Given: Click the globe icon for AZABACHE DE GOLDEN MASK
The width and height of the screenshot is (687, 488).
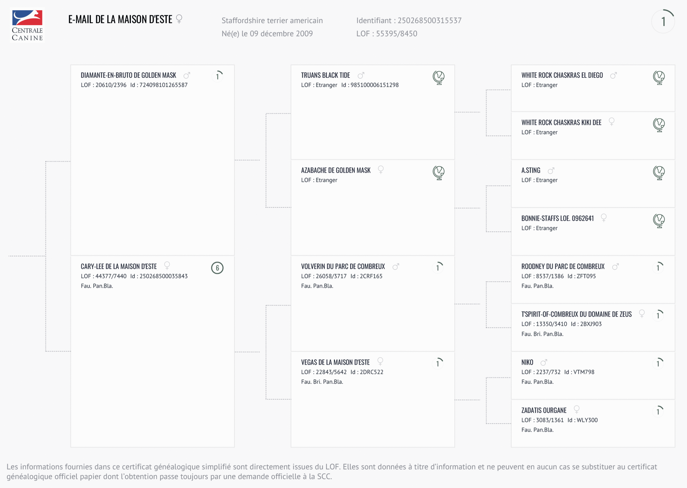Looking at the screenshot, I should tap(439, 173).
